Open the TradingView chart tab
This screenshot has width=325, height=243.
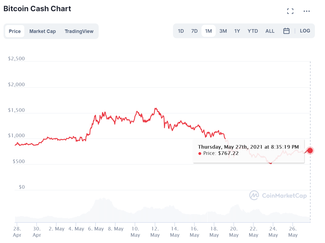point(79,31)
